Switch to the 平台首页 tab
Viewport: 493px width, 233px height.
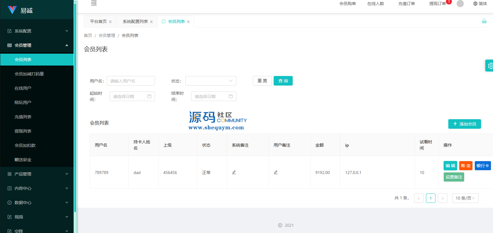coord(98,21)
